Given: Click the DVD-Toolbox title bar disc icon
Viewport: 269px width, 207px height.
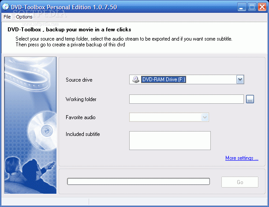Looking at the screenshot, I should point(6,7).
